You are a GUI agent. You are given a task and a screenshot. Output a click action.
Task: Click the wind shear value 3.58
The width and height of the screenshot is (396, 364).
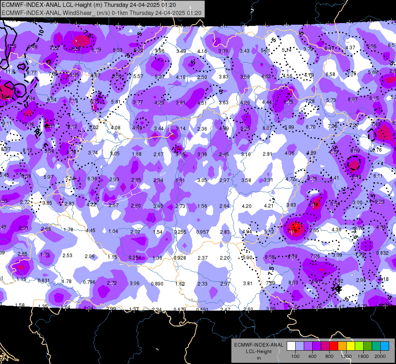[x=246, y=180]
